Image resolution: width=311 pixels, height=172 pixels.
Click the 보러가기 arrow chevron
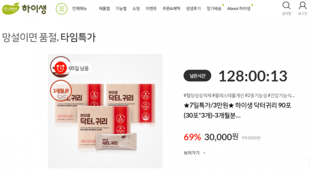tap(204, 153)
